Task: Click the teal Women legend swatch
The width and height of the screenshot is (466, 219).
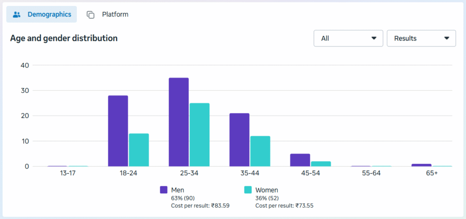Action: click(248, 190)
